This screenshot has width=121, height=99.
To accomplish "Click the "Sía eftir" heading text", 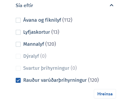I will [24, 5].
